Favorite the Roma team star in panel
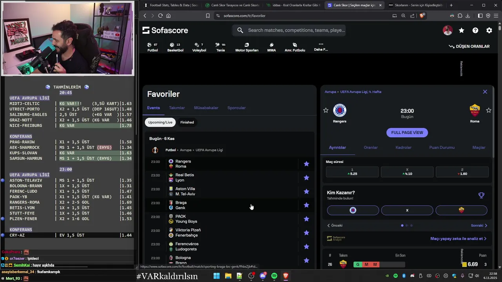This screenshot has height=282, width=502. tap(489, 110)
